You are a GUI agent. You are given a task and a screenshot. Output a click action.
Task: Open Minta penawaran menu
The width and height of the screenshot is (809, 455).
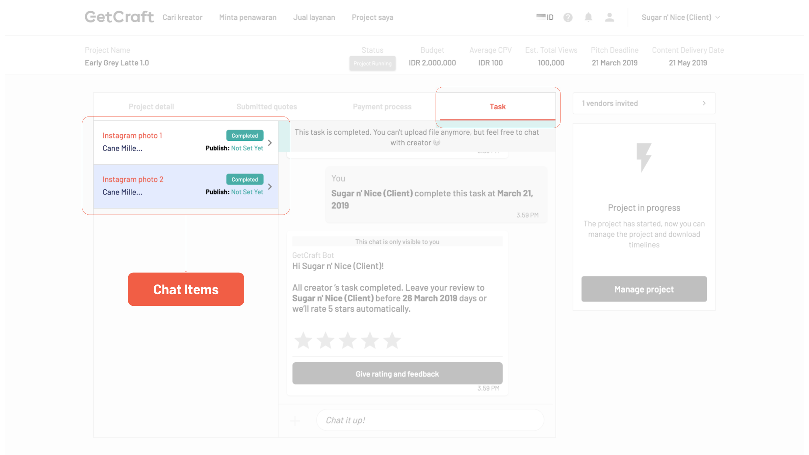[x=248, y=17]
